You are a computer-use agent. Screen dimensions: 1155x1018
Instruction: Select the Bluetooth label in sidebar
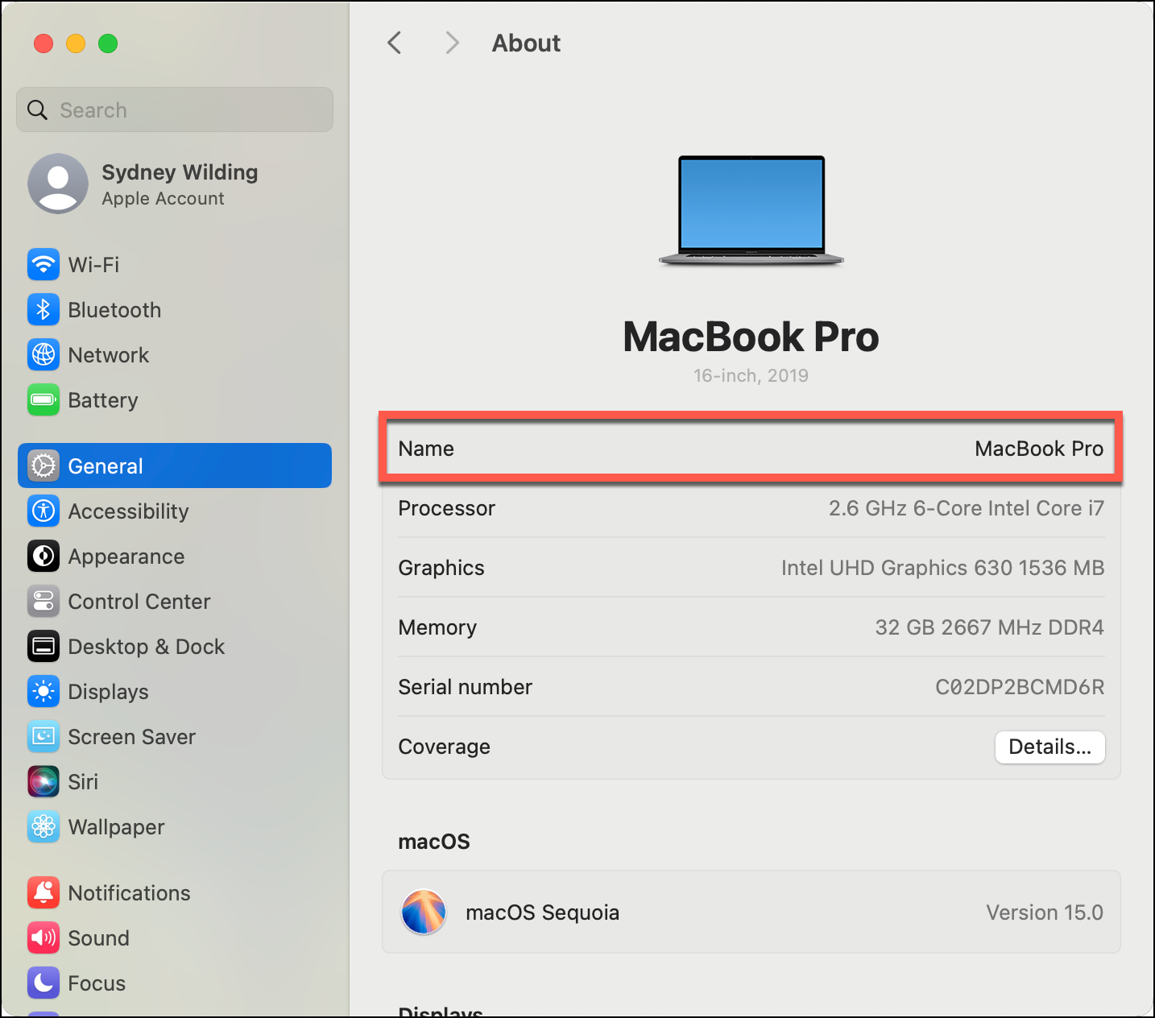(x=114, y=309)
